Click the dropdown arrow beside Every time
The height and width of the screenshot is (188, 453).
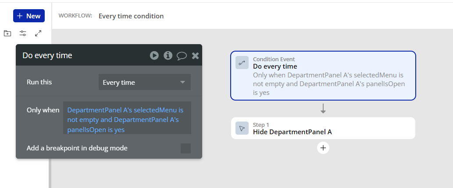click(182, 82)
